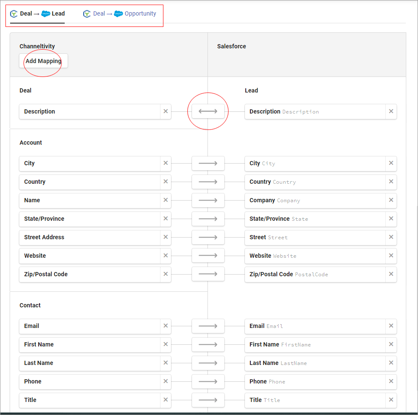Clear Salesforce LastName field X icon
This screenshot has width=418, height=415.
tap(391, 363)
